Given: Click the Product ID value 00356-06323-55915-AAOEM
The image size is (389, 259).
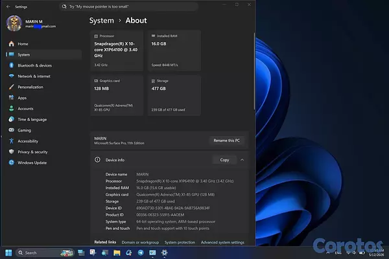Looking at the screenshot, I should click(x=160, y=215).
